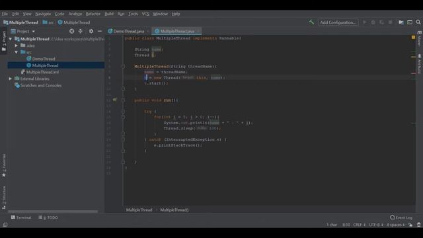Viewport: 423px width, 238px height.
Task: Open the VCS menu
Action: pyautogui.click(x=145, y=14)
